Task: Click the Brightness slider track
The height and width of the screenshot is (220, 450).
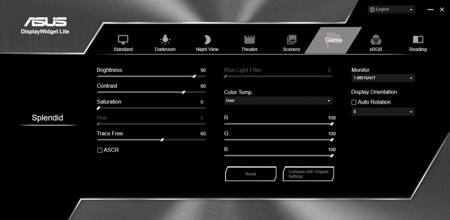Action: pyautogui.click(x=151, y=76)
